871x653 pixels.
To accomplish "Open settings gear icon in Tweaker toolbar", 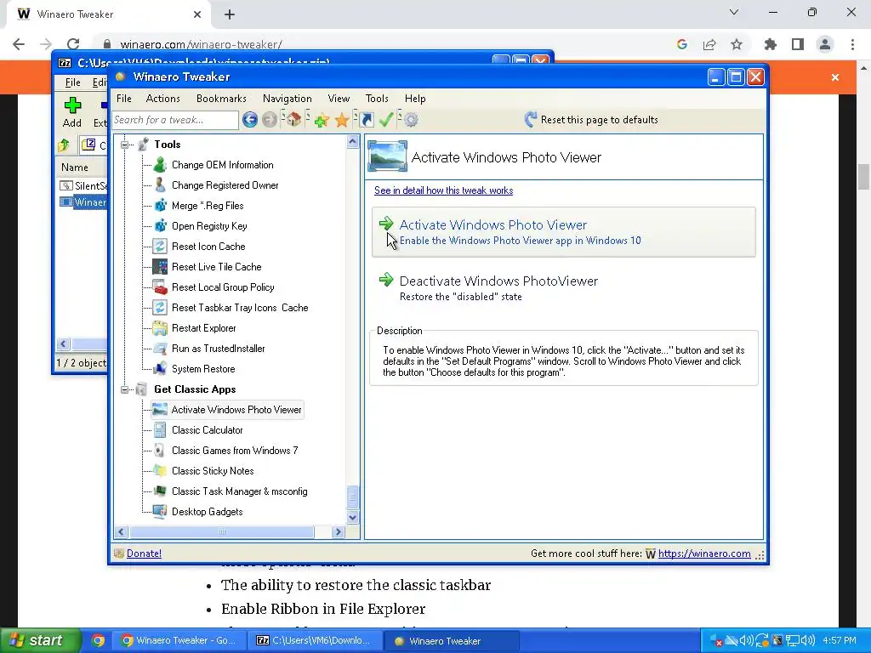I will point(411,119).
